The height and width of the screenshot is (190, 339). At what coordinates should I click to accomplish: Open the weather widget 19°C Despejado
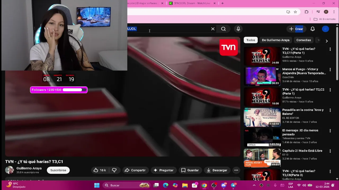point(16,185)
